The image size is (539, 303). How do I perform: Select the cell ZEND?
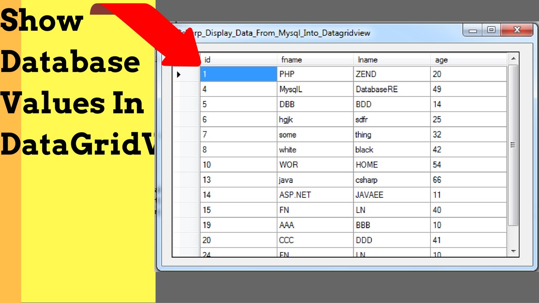[392, 74]
